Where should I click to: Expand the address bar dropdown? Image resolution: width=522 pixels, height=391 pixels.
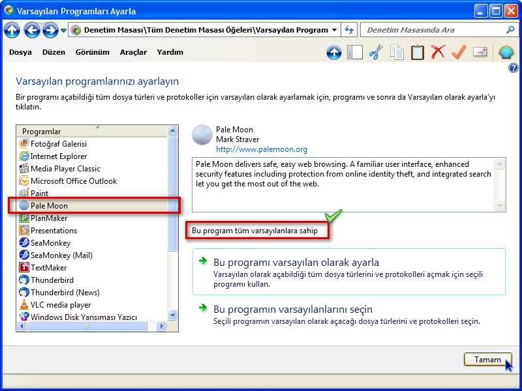pyautogui.click(x=334, y=30)
